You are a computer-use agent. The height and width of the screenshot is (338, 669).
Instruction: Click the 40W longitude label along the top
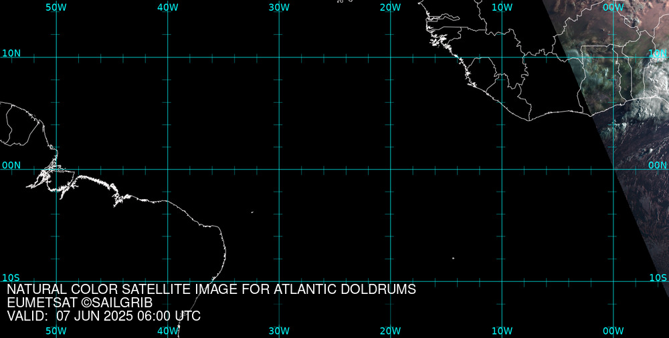tap(168, 7)
